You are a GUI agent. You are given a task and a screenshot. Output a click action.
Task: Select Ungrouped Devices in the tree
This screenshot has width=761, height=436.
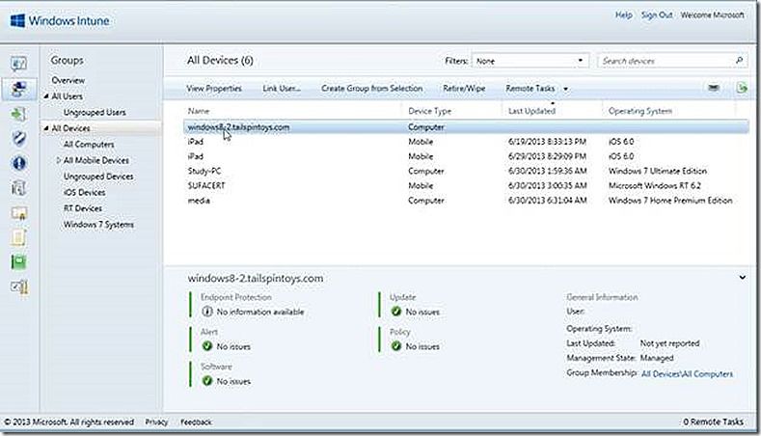[x=98, y=177]
